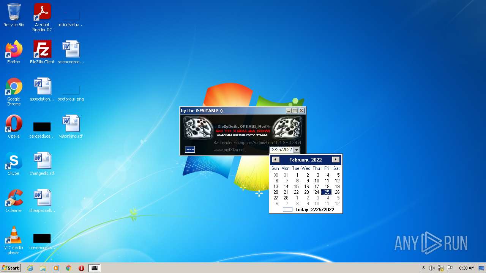486x273 pixels.
Task: Open the VLC media player shortcut
Action: point(14,240)
